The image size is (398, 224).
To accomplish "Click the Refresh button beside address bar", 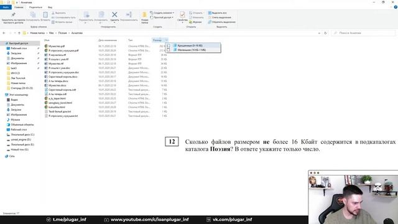I will click(325, 33).
